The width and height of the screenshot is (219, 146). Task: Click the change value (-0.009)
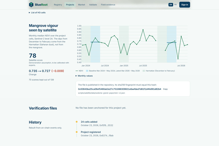click(x=58, y=71)
